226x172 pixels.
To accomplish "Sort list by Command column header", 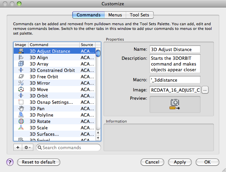I will click(x=54, y=45).
